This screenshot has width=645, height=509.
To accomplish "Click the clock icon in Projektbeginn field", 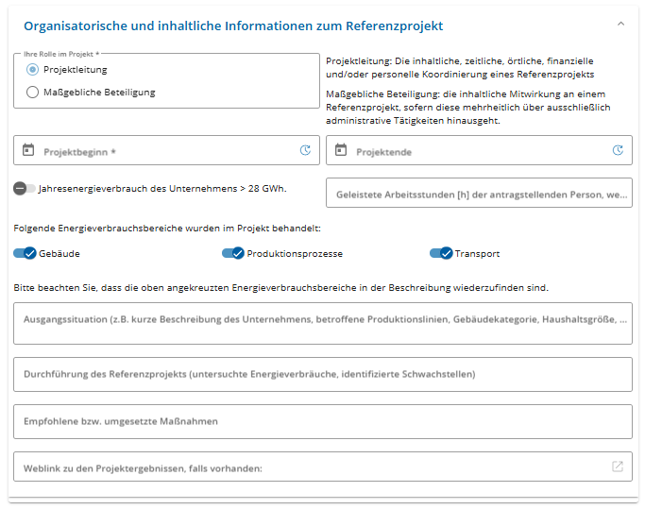I will point(305,150).
